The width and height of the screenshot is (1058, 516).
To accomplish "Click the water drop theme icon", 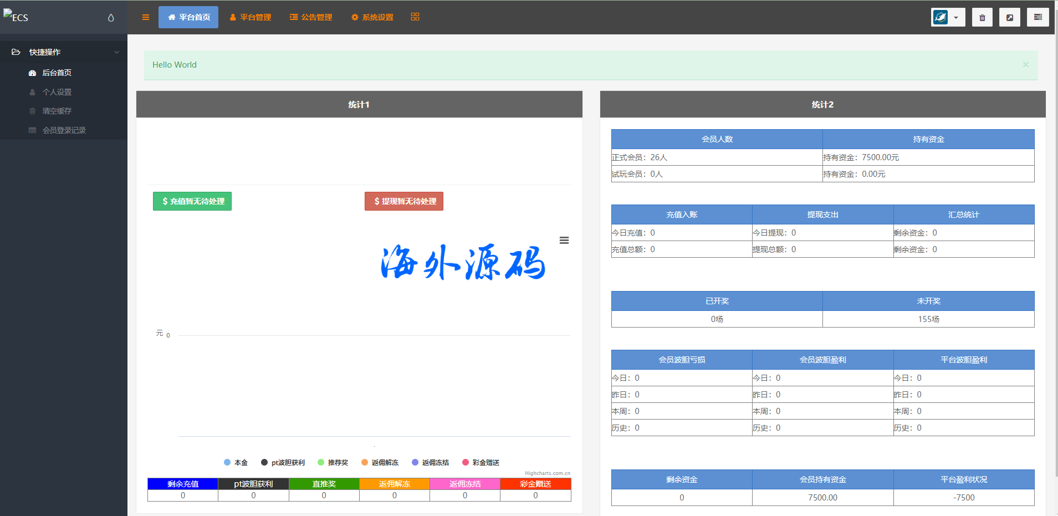I will 111,18.
